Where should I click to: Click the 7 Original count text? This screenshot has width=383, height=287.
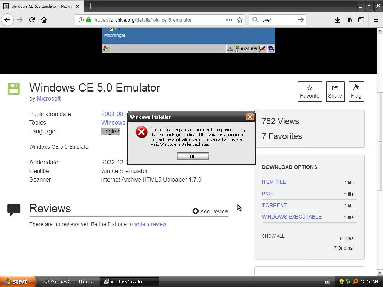[344, 248]
